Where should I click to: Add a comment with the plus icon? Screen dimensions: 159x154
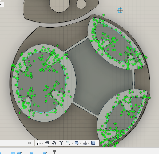click(29, 143)
